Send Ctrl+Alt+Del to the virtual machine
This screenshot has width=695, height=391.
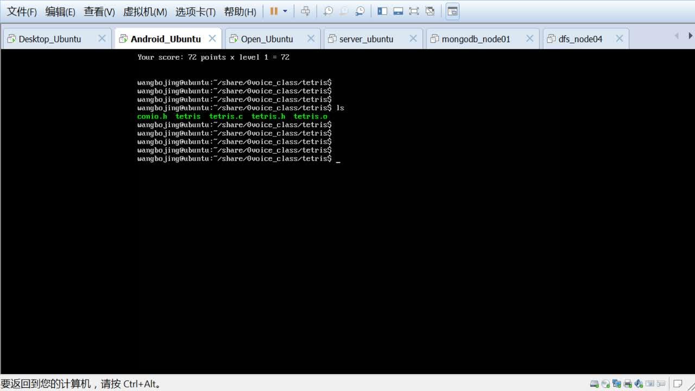[306, 11]
